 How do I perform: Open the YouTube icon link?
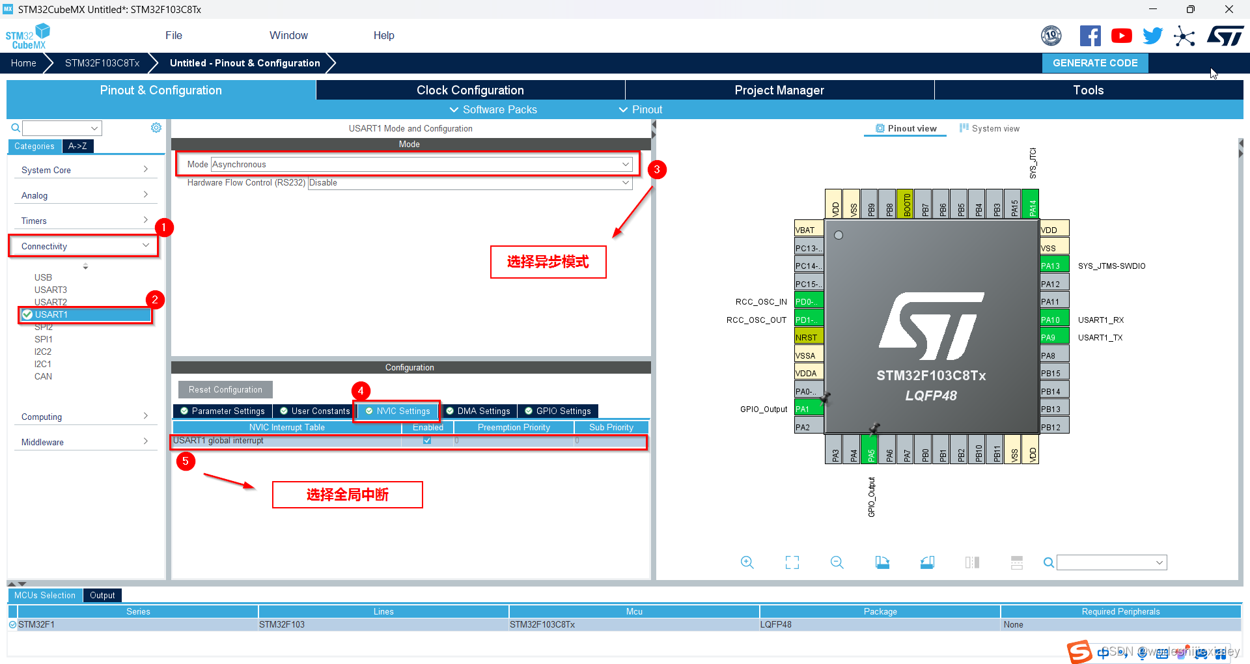click(x=1121, y=36)
